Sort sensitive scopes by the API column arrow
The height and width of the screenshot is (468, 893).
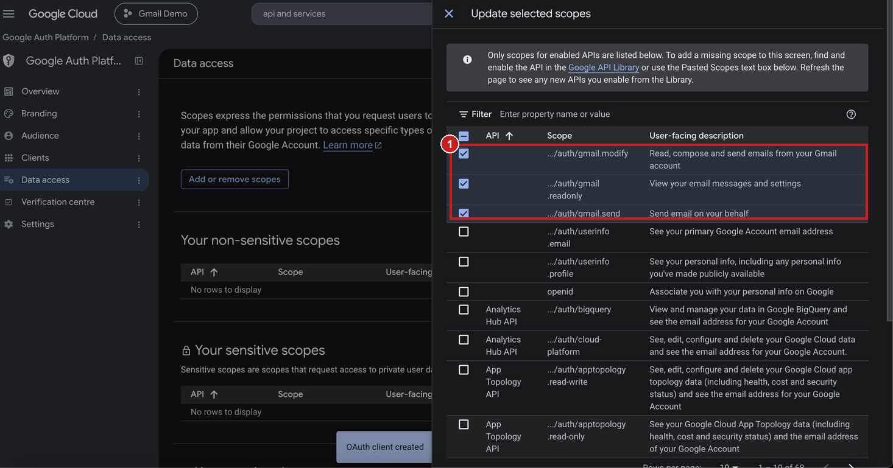(x=214, y=394)
